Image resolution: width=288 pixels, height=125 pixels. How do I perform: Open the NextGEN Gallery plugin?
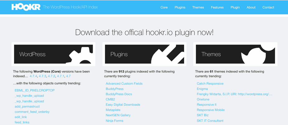118,115
